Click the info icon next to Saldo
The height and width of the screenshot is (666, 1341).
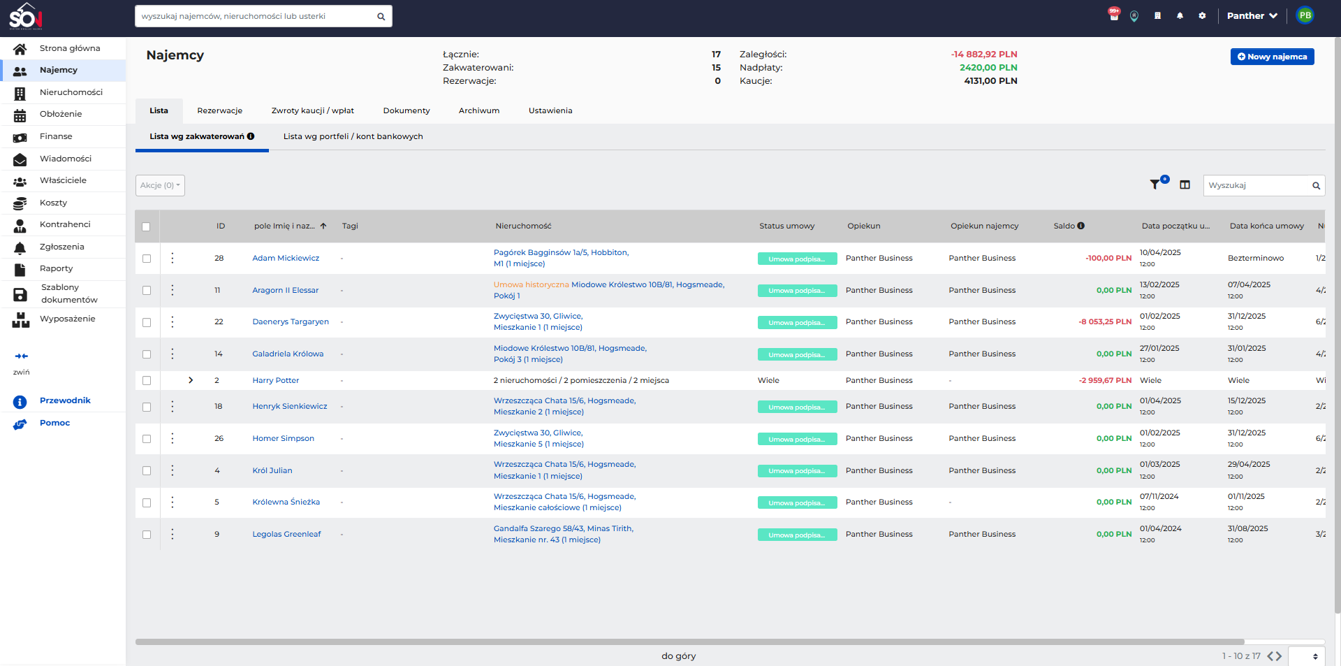(x=1080, y=226)
